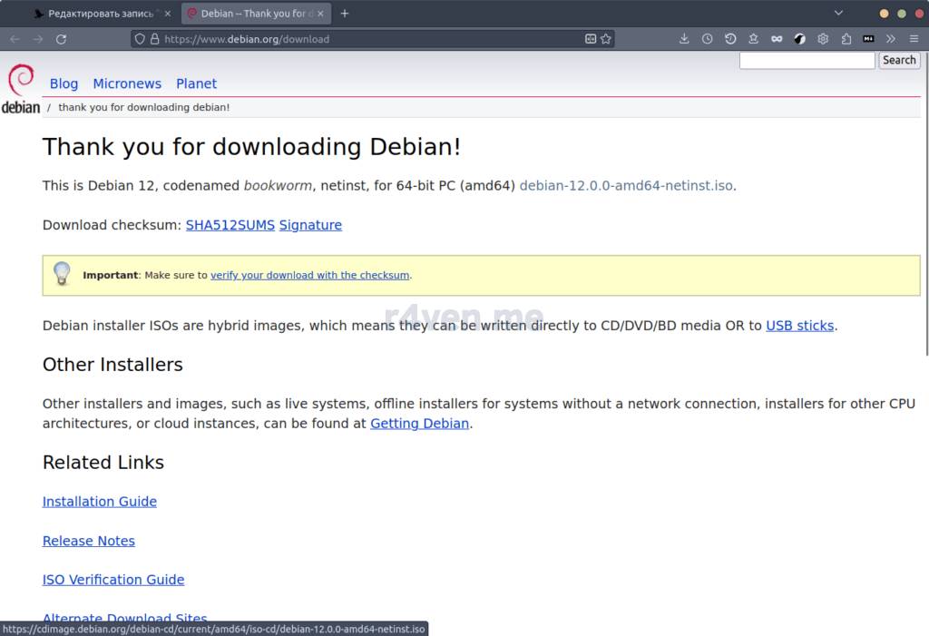Expand the toolbar overflow chevron menu

[891, 39]
